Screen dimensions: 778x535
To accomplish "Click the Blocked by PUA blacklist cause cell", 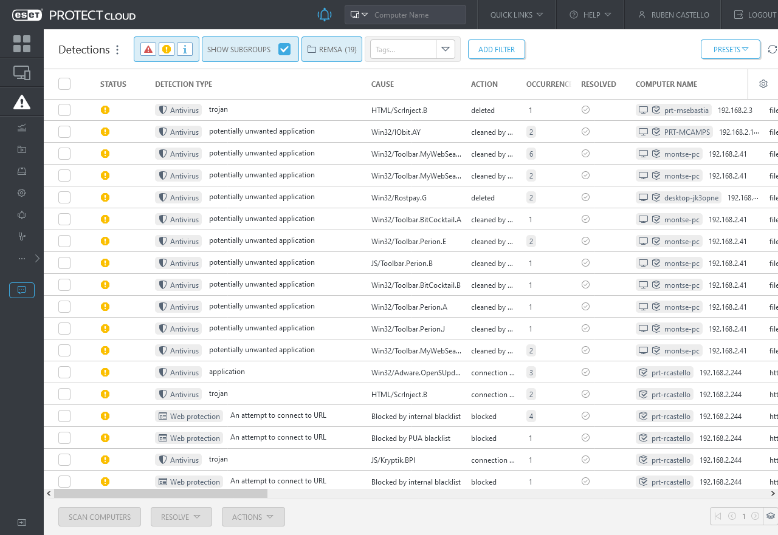I will 411,438.
